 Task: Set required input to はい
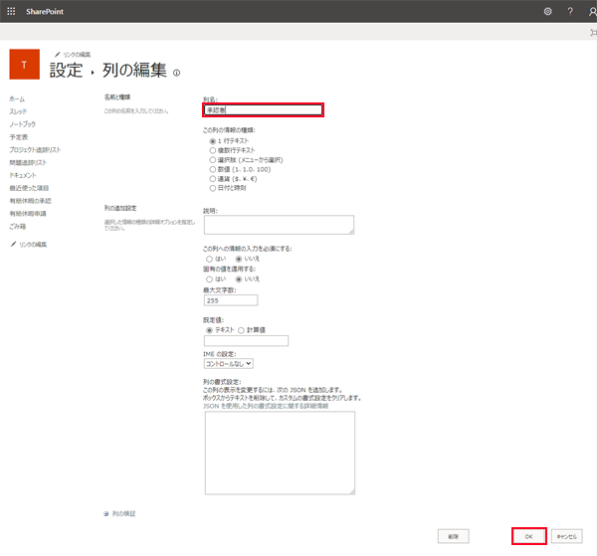[x=209, y=259]
